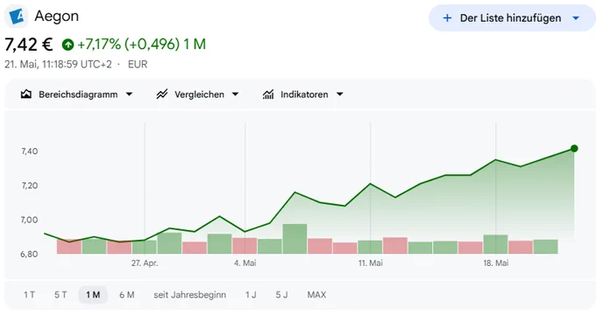
Task: Show the MAX time range
Action: pyautogui.click(x=316, y=295)
